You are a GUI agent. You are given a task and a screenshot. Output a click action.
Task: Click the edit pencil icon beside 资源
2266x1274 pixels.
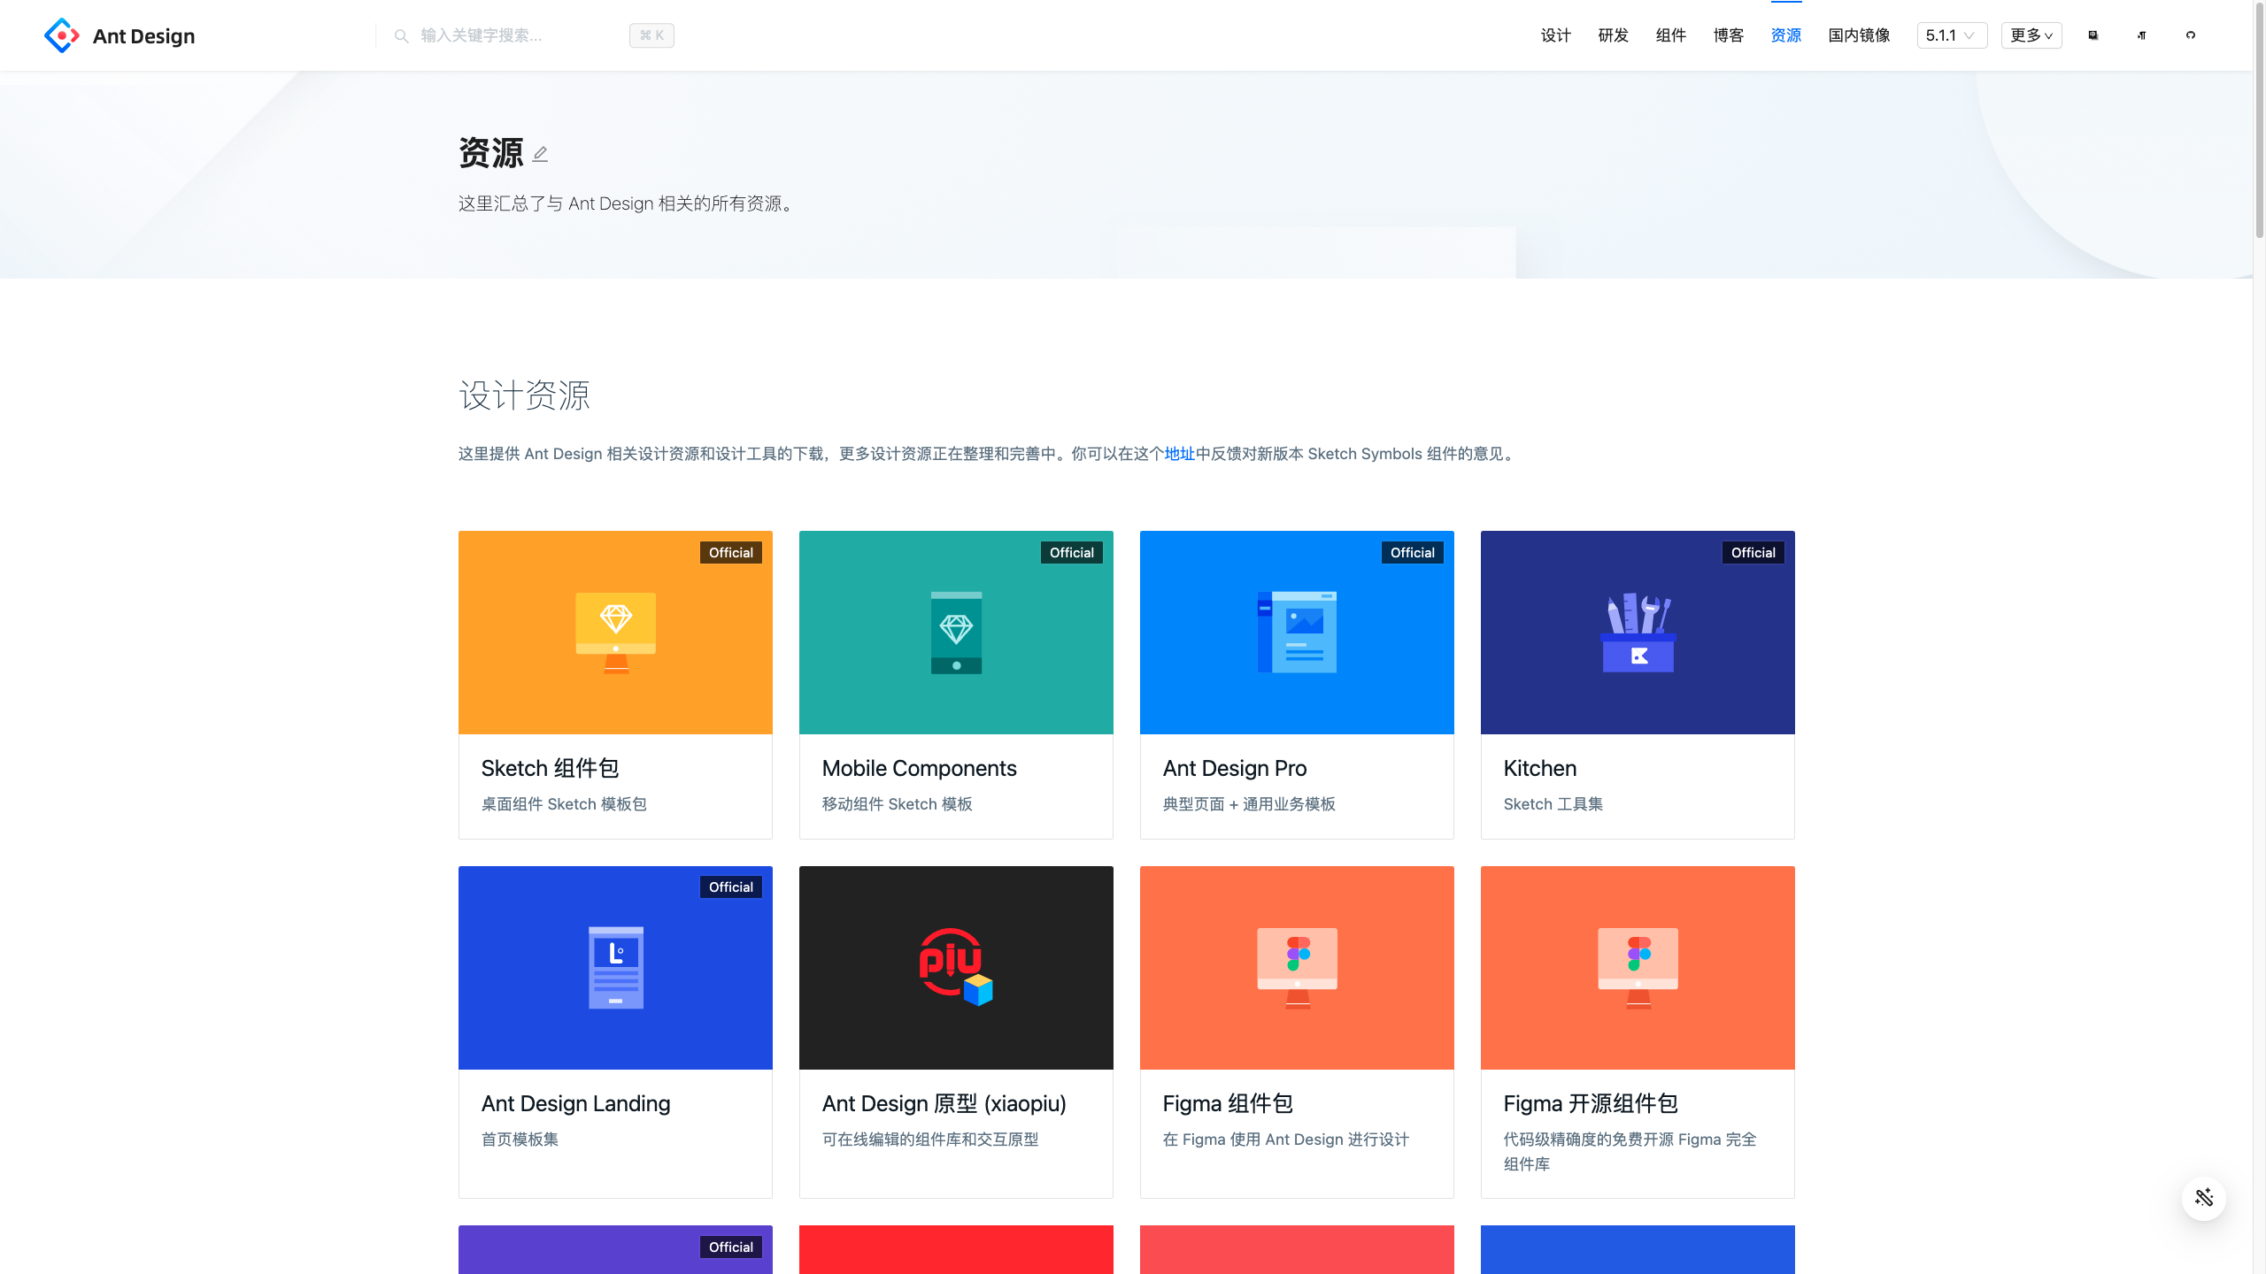[x=540, y=154]
